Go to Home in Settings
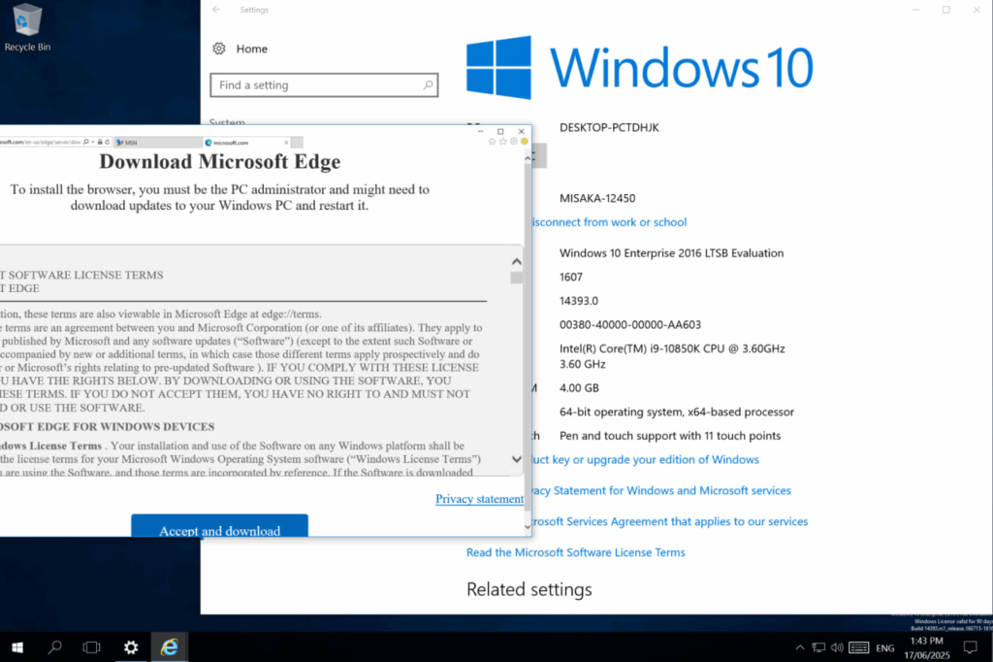The image size is (993, 662). point(251,49)
